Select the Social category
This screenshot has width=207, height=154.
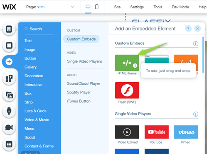click(30, 137)
